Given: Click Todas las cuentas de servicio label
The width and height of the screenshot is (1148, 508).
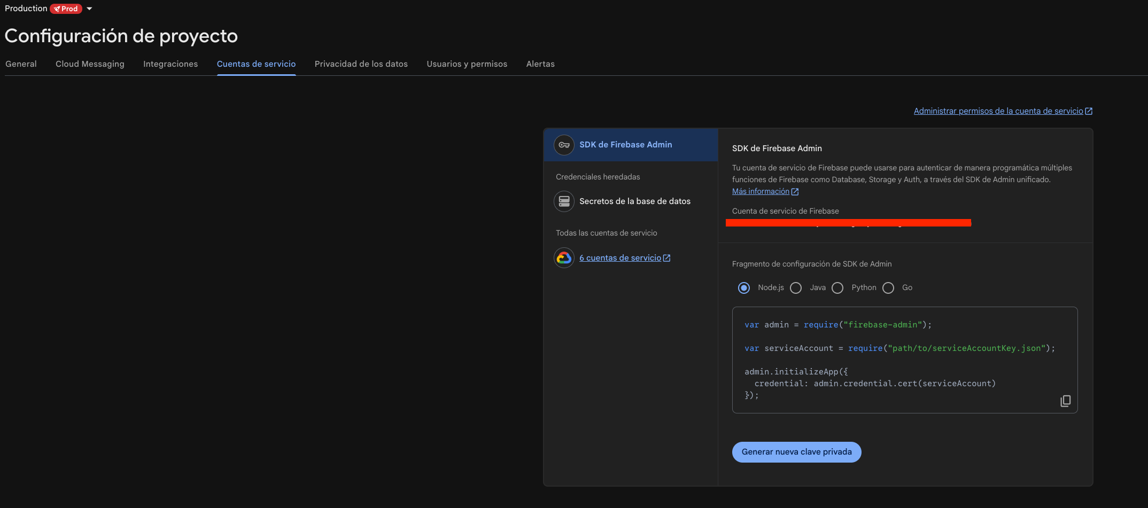Looking at the screenshot, I should tap(607, 233).
